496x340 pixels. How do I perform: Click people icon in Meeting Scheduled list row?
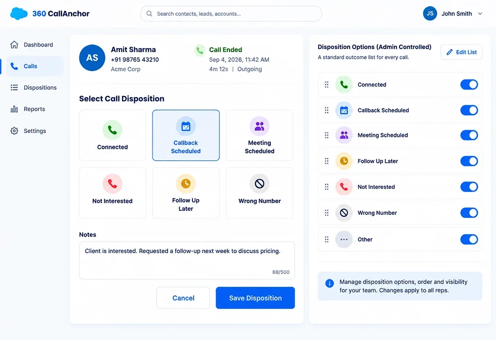tap(344, 135)
